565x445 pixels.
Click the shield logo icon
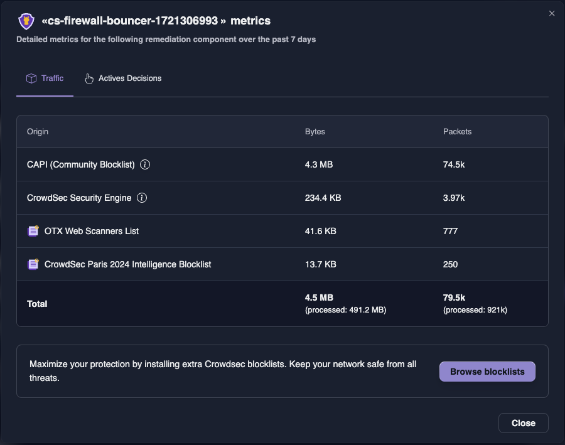(25, 21)
